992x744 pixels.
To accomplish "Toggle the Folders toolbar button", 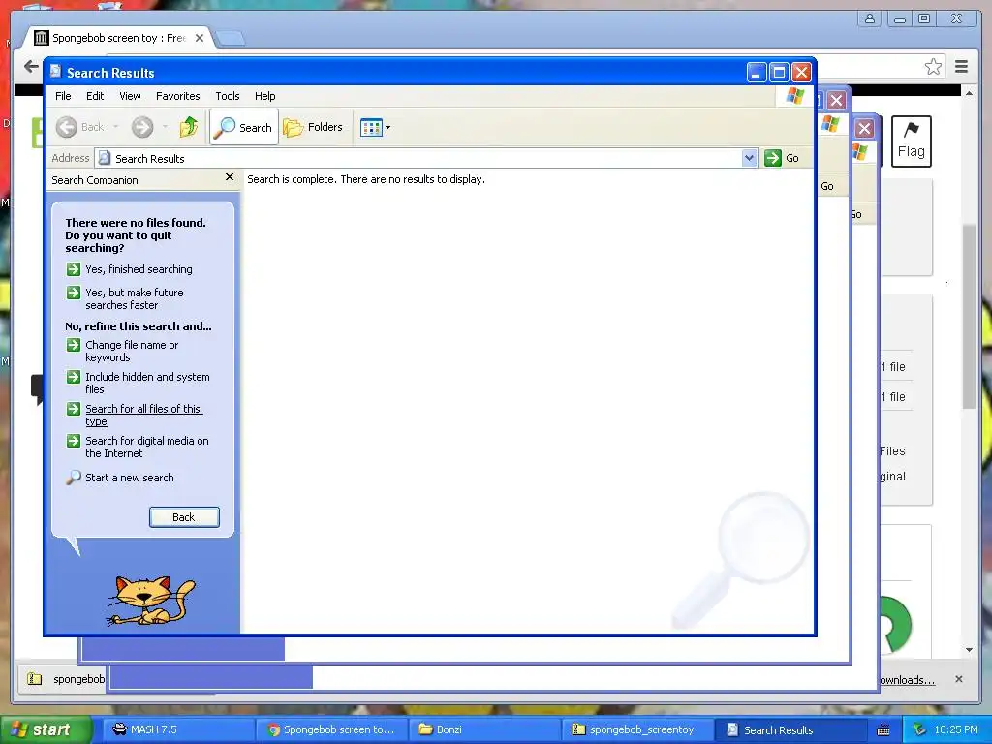I will tap(313, 127).
